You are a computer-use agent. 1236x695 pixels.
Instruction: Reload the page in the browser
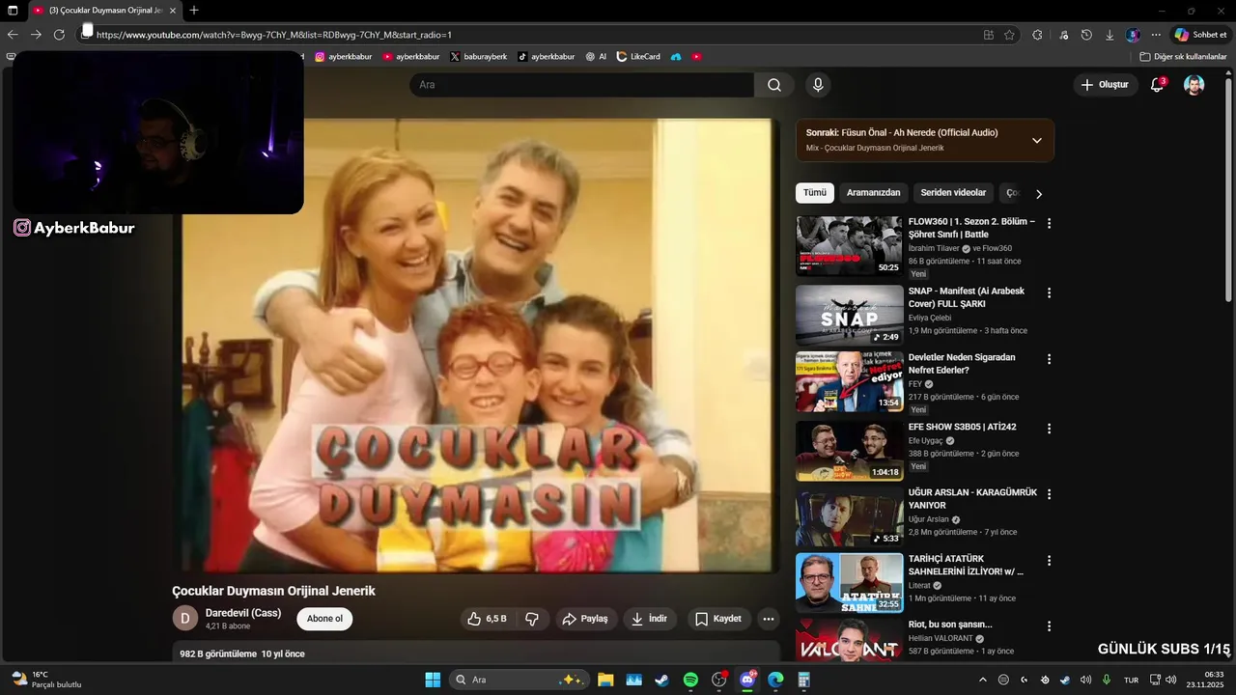pyautogui.click(x=59, y=35)
